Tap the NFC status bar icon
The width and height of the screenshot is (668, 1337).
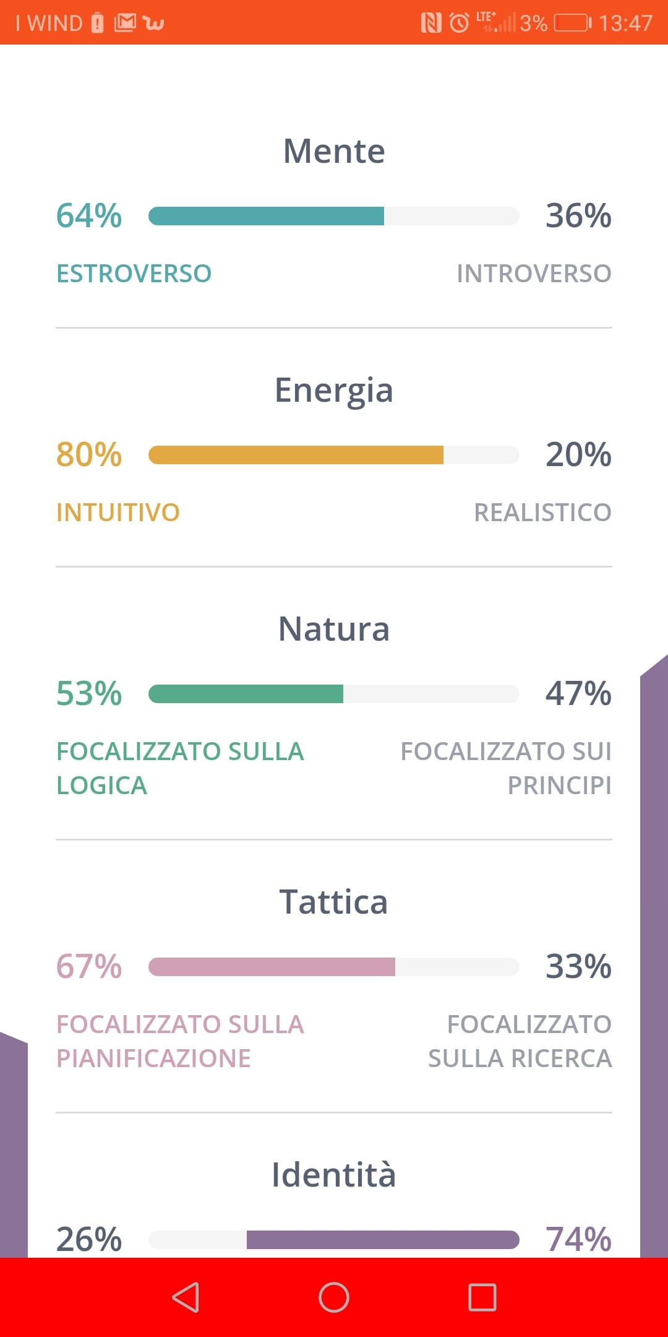pos(431,23)
